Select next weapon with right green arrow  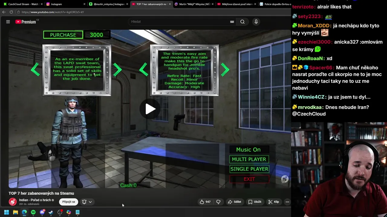225,70
